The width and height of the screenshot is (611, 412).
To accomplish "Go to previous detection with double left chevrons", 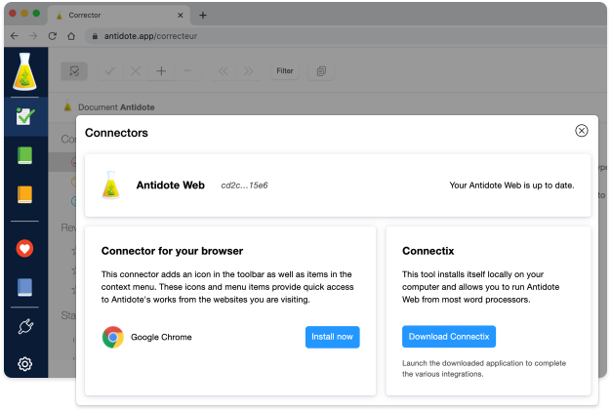I will (224, 71).
